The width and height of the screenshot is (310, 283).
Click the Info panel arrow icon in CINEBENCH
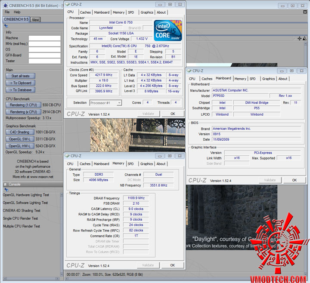coord(6,26)
